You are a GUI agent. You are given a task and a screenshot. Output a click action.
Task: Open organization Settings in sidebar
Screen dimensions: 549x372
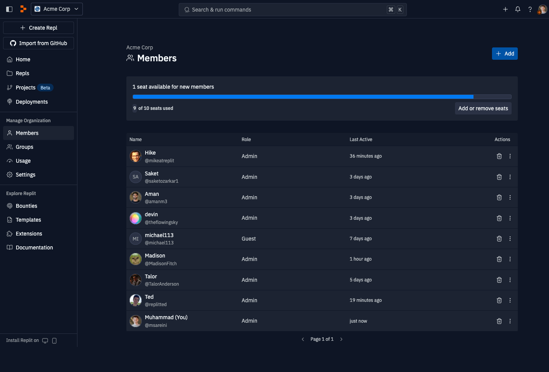pyautogui.click(x=39, y=175)
